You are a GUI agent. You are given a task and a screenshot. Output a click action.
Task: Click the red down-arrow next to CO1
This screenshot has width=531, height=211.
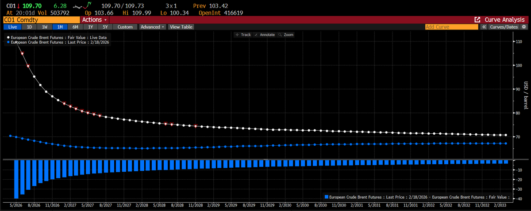[18, 7]
